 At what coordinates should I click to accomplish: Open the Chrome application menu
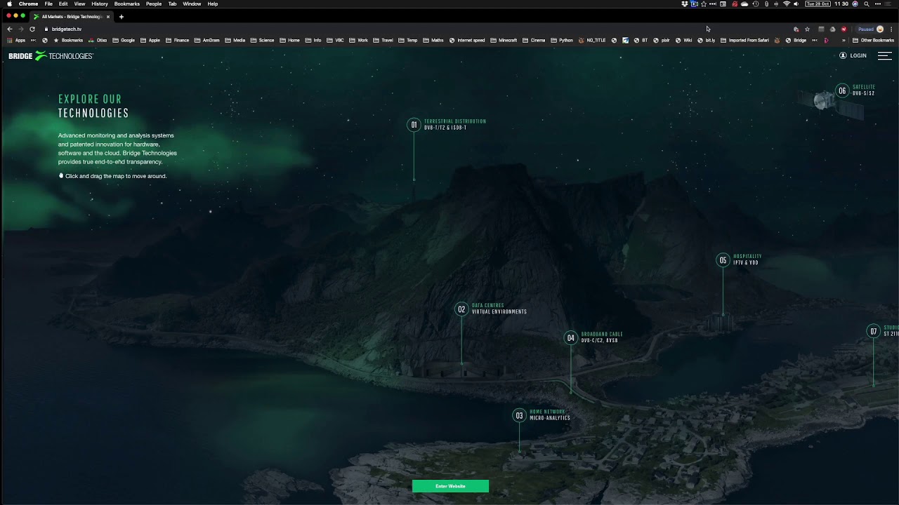(x=28, y=4)
